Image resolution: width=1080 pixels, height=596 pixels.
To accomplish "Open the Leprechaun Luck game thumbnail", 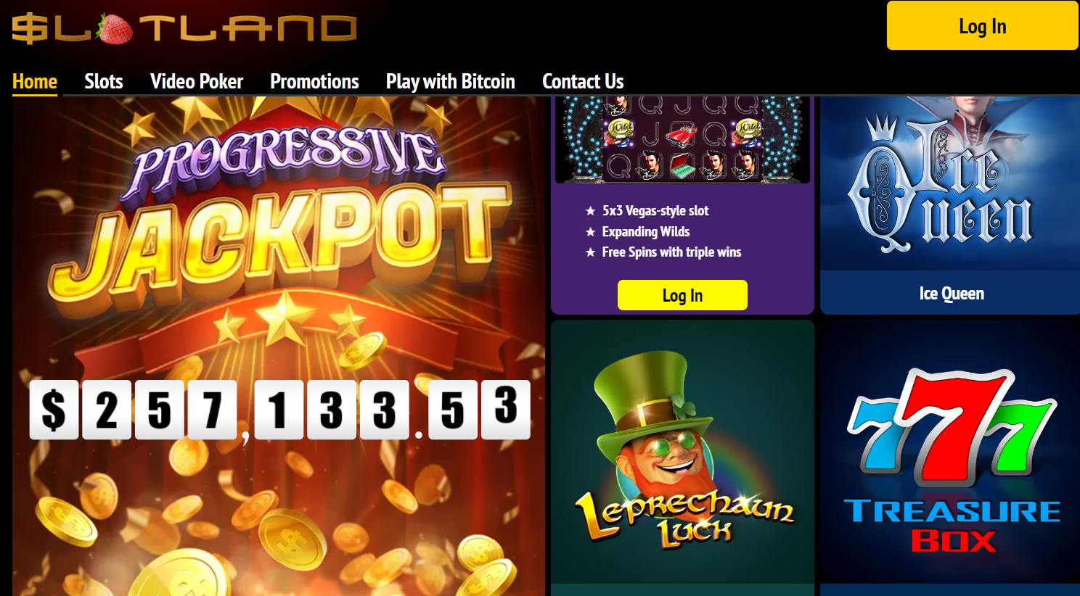I will [682, 453].
